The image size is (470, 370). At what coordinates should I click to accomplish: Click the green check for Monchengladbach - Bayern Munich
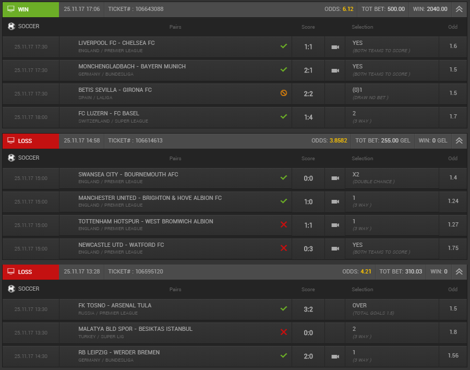(x=284, y=69)
